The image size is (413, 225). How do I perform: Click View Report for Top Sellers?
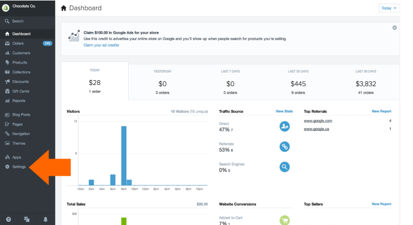(x=381, y=204)
